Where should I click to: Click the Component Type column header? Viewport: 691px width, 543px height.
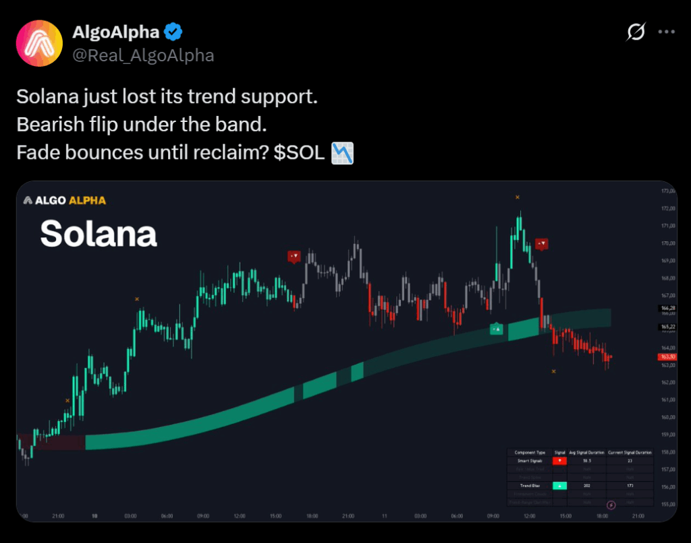pos(530,452)
